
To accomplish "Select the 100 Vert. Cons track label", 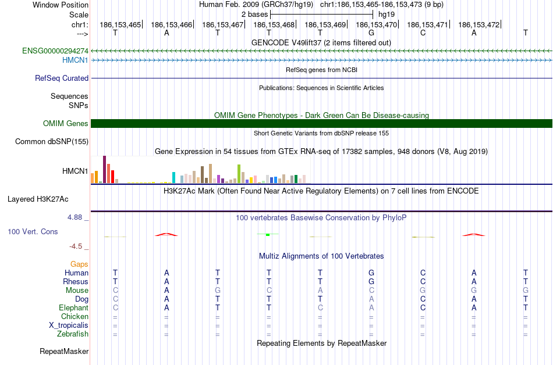I will [33, 231].
